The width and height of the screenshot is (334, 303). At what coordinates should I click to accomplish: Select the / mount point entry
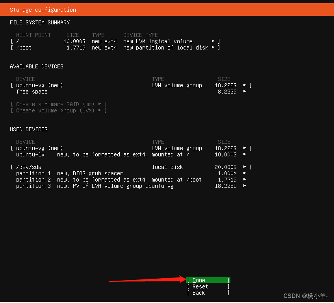[x=115, y=41]
